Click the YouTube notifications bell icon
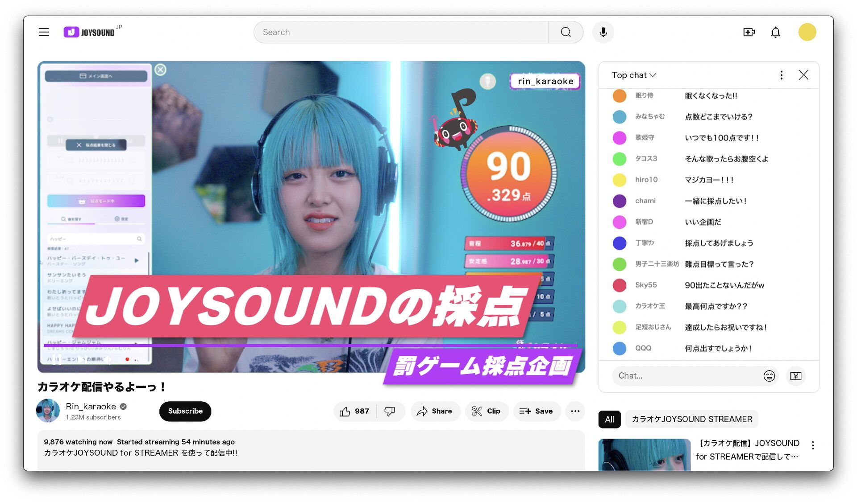Image resolution: width=857 pixels, height=502 pixels. [x=776, y=32]
